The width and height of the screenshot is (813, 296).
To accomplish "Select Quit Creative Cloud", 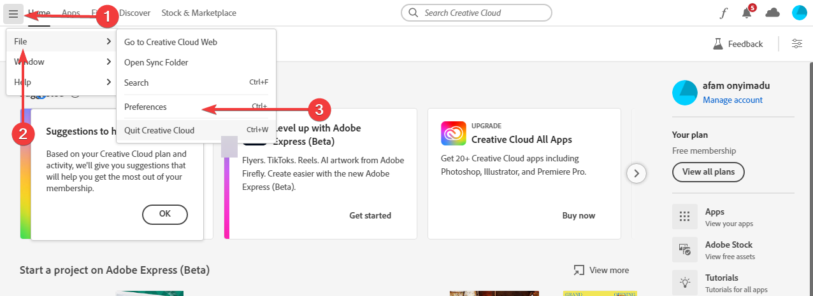I will [x=196, y=130].
